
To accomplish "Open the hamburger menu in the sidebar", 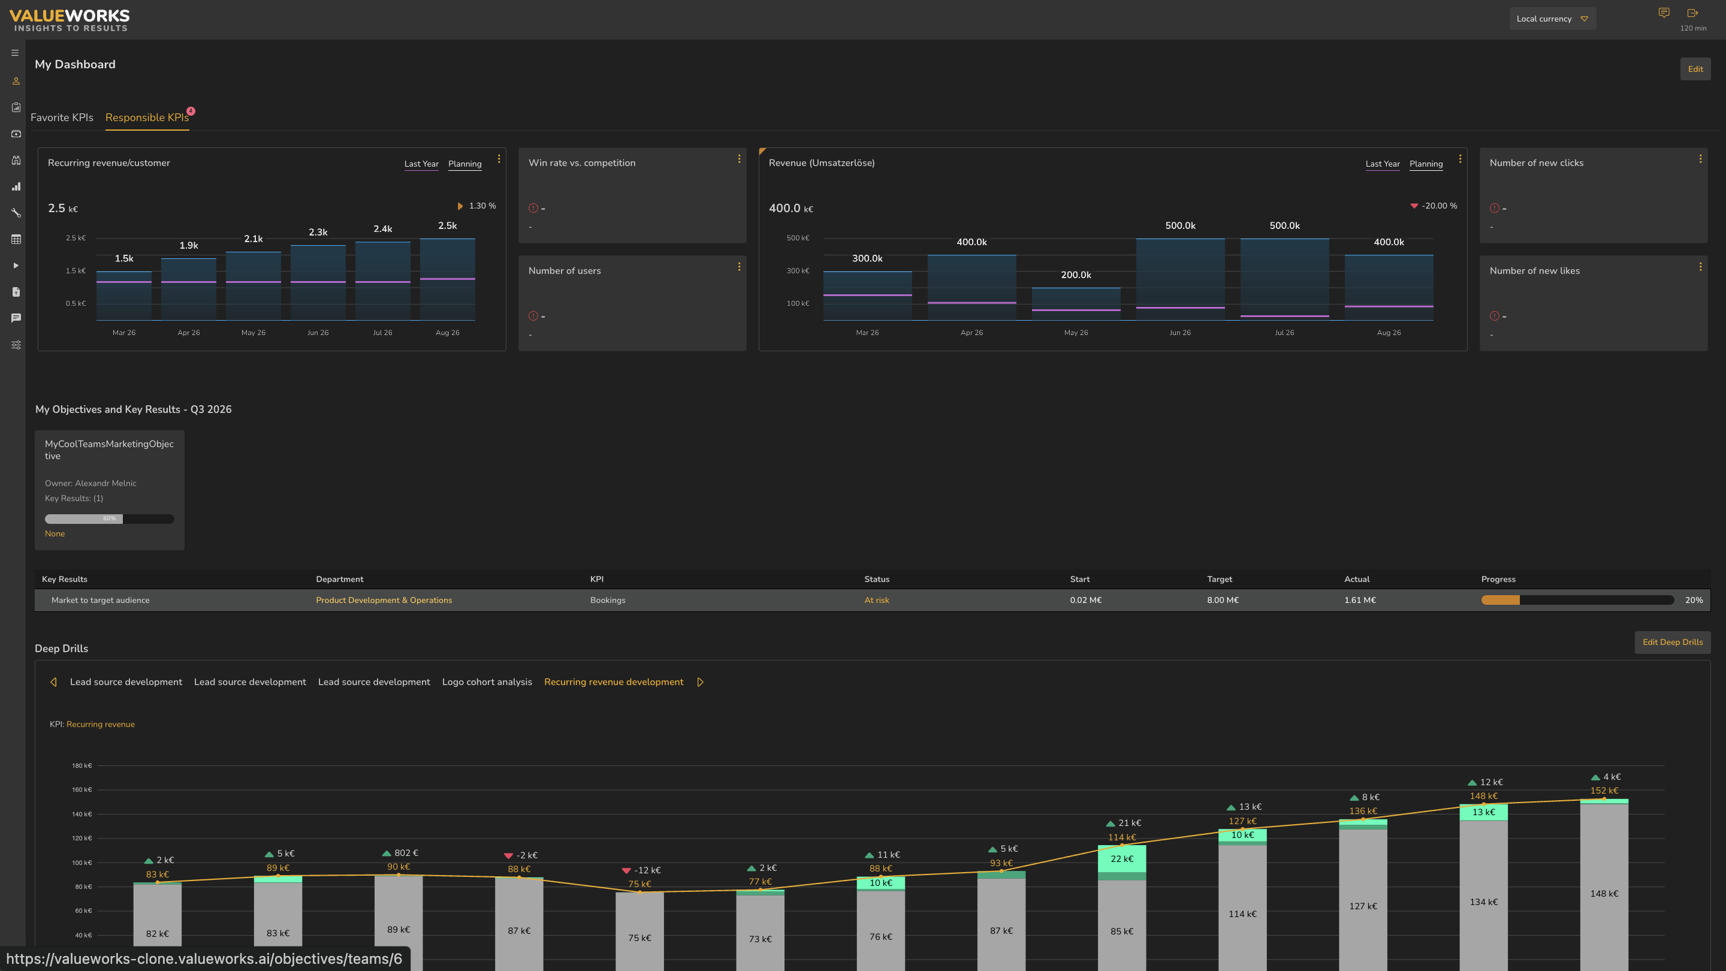I will (15, 53).
